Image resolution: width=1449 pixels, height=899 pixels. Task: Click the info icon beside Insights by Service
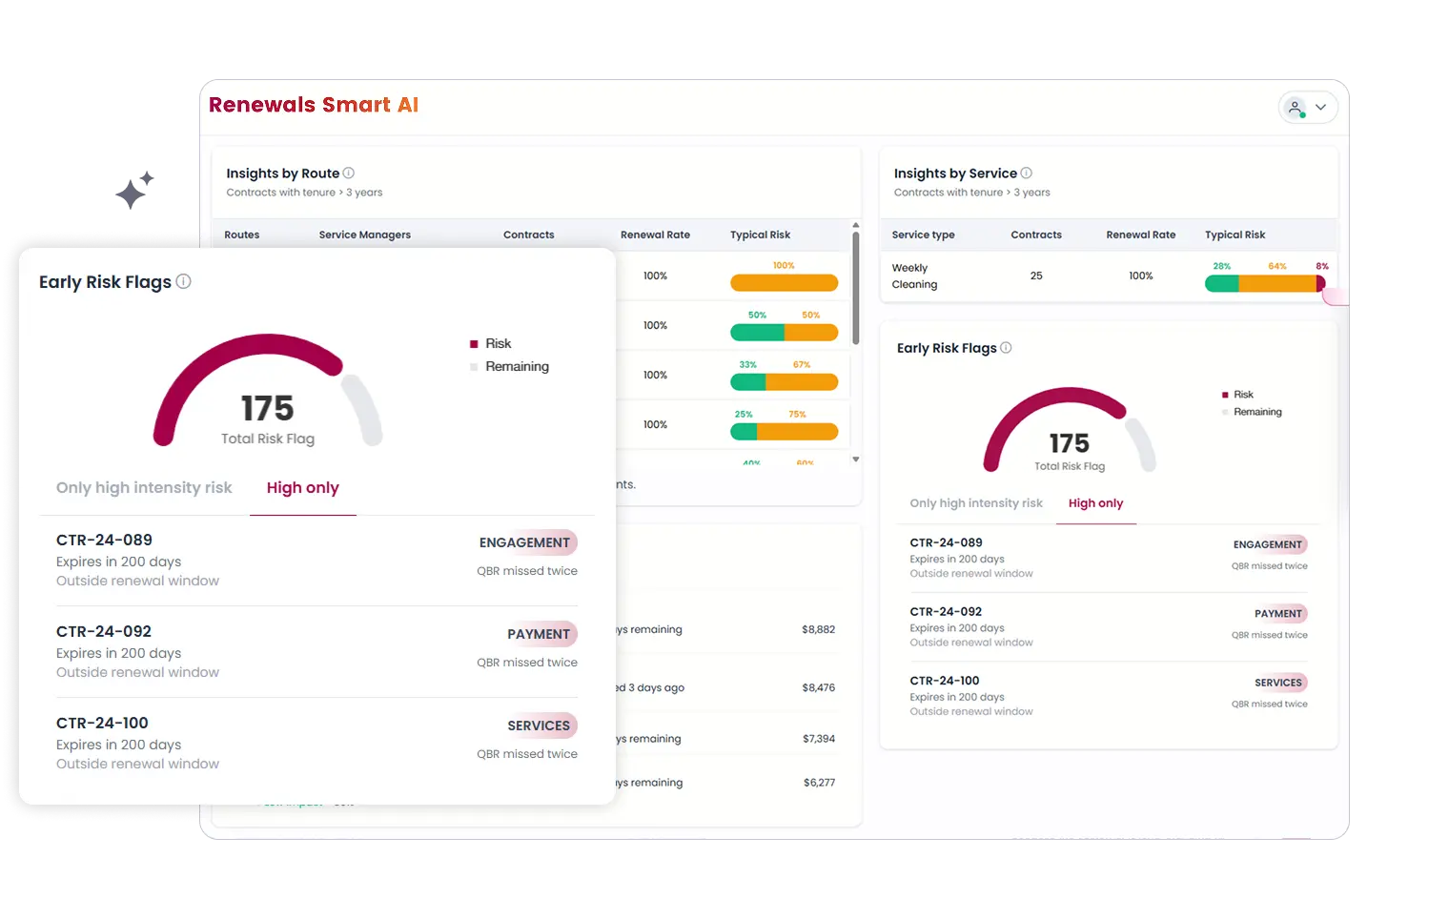coord(1026,173)
